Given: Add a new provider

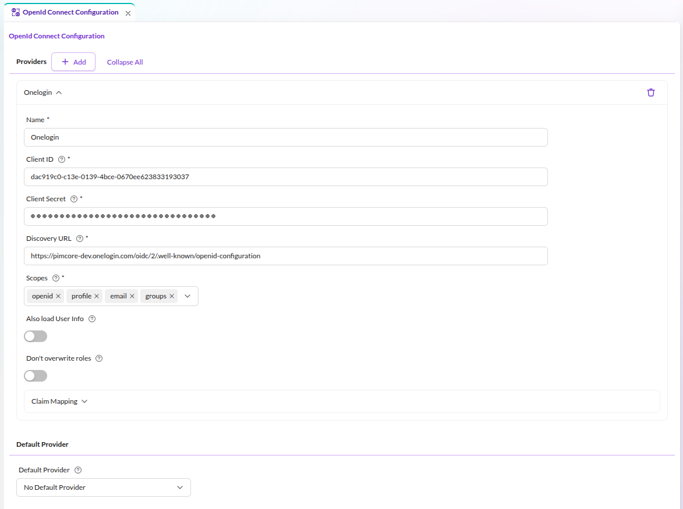Looking at the screenshot, I should (73, 62).
